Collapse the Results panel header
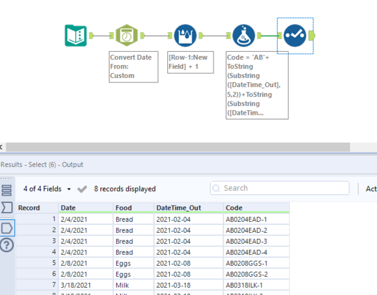Viewport: 377px width, 295px height. click(1, 147)
